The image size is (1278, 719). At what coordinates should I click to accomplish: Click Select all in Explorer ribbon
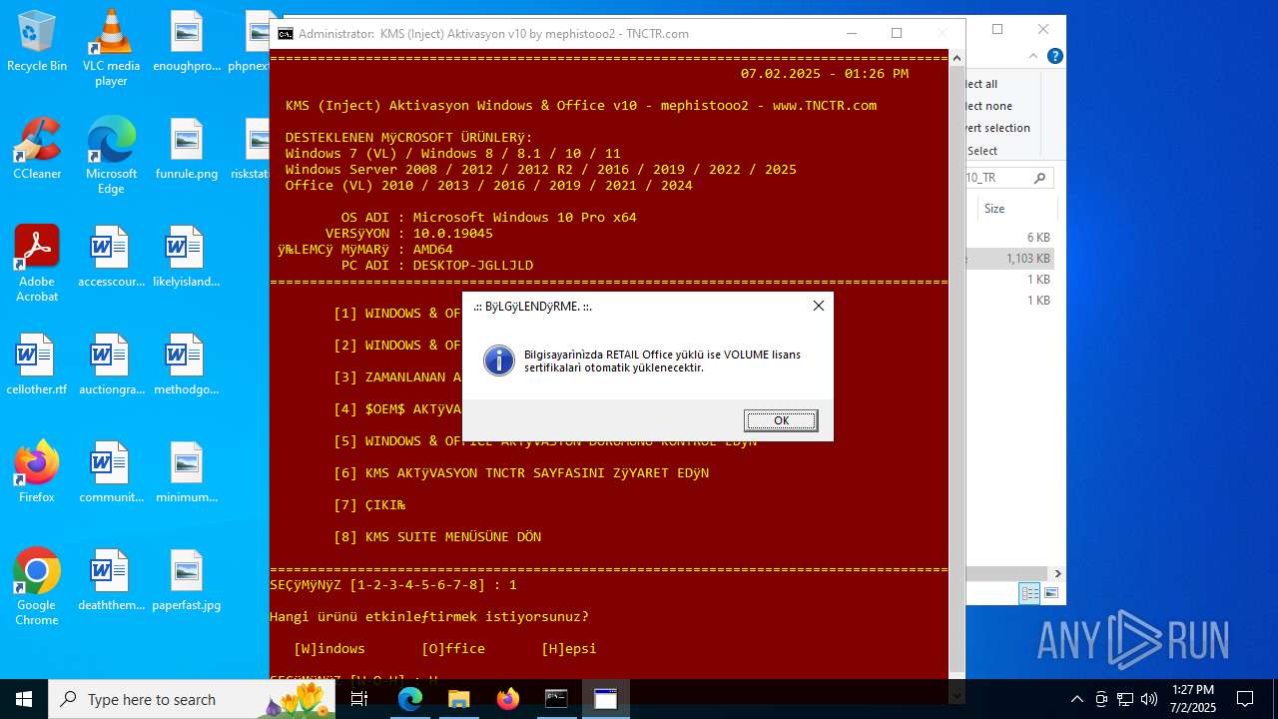982,84
